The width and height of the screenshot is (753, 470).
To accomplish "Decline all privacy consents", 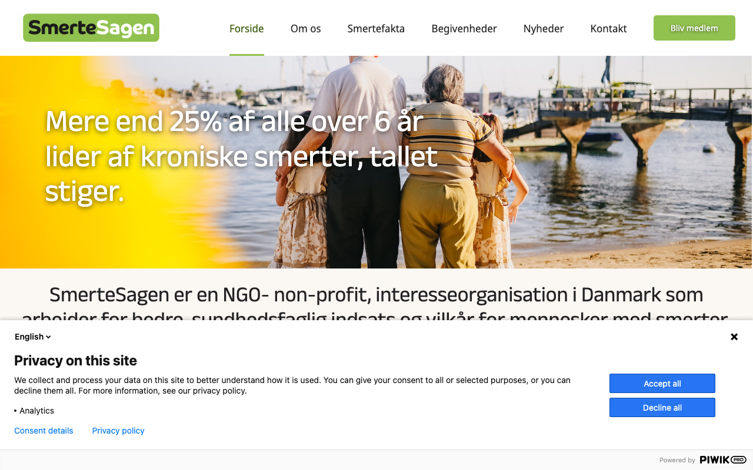I will [662, 408].
